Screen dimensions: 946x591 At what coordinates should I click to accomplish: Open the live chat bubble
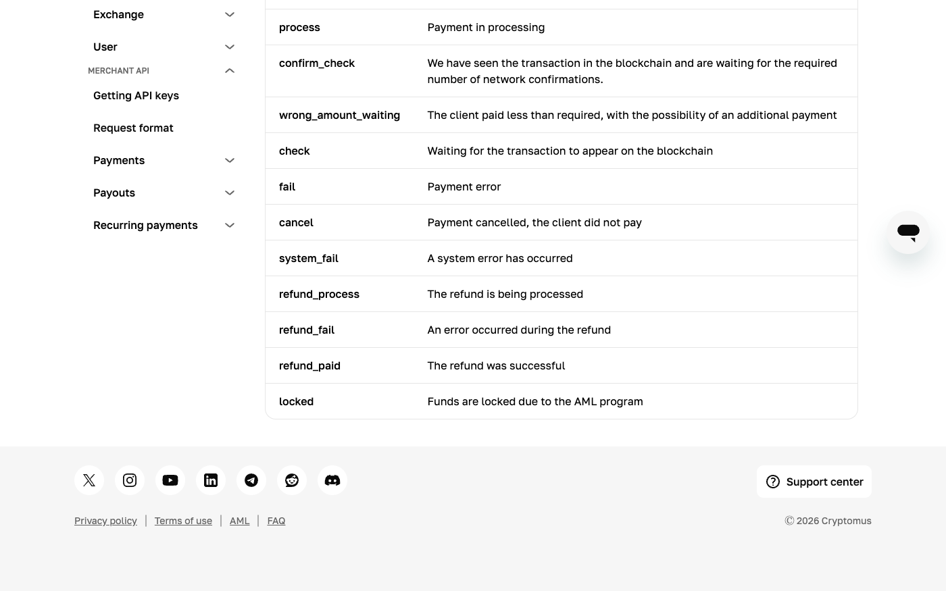point(908,232)
